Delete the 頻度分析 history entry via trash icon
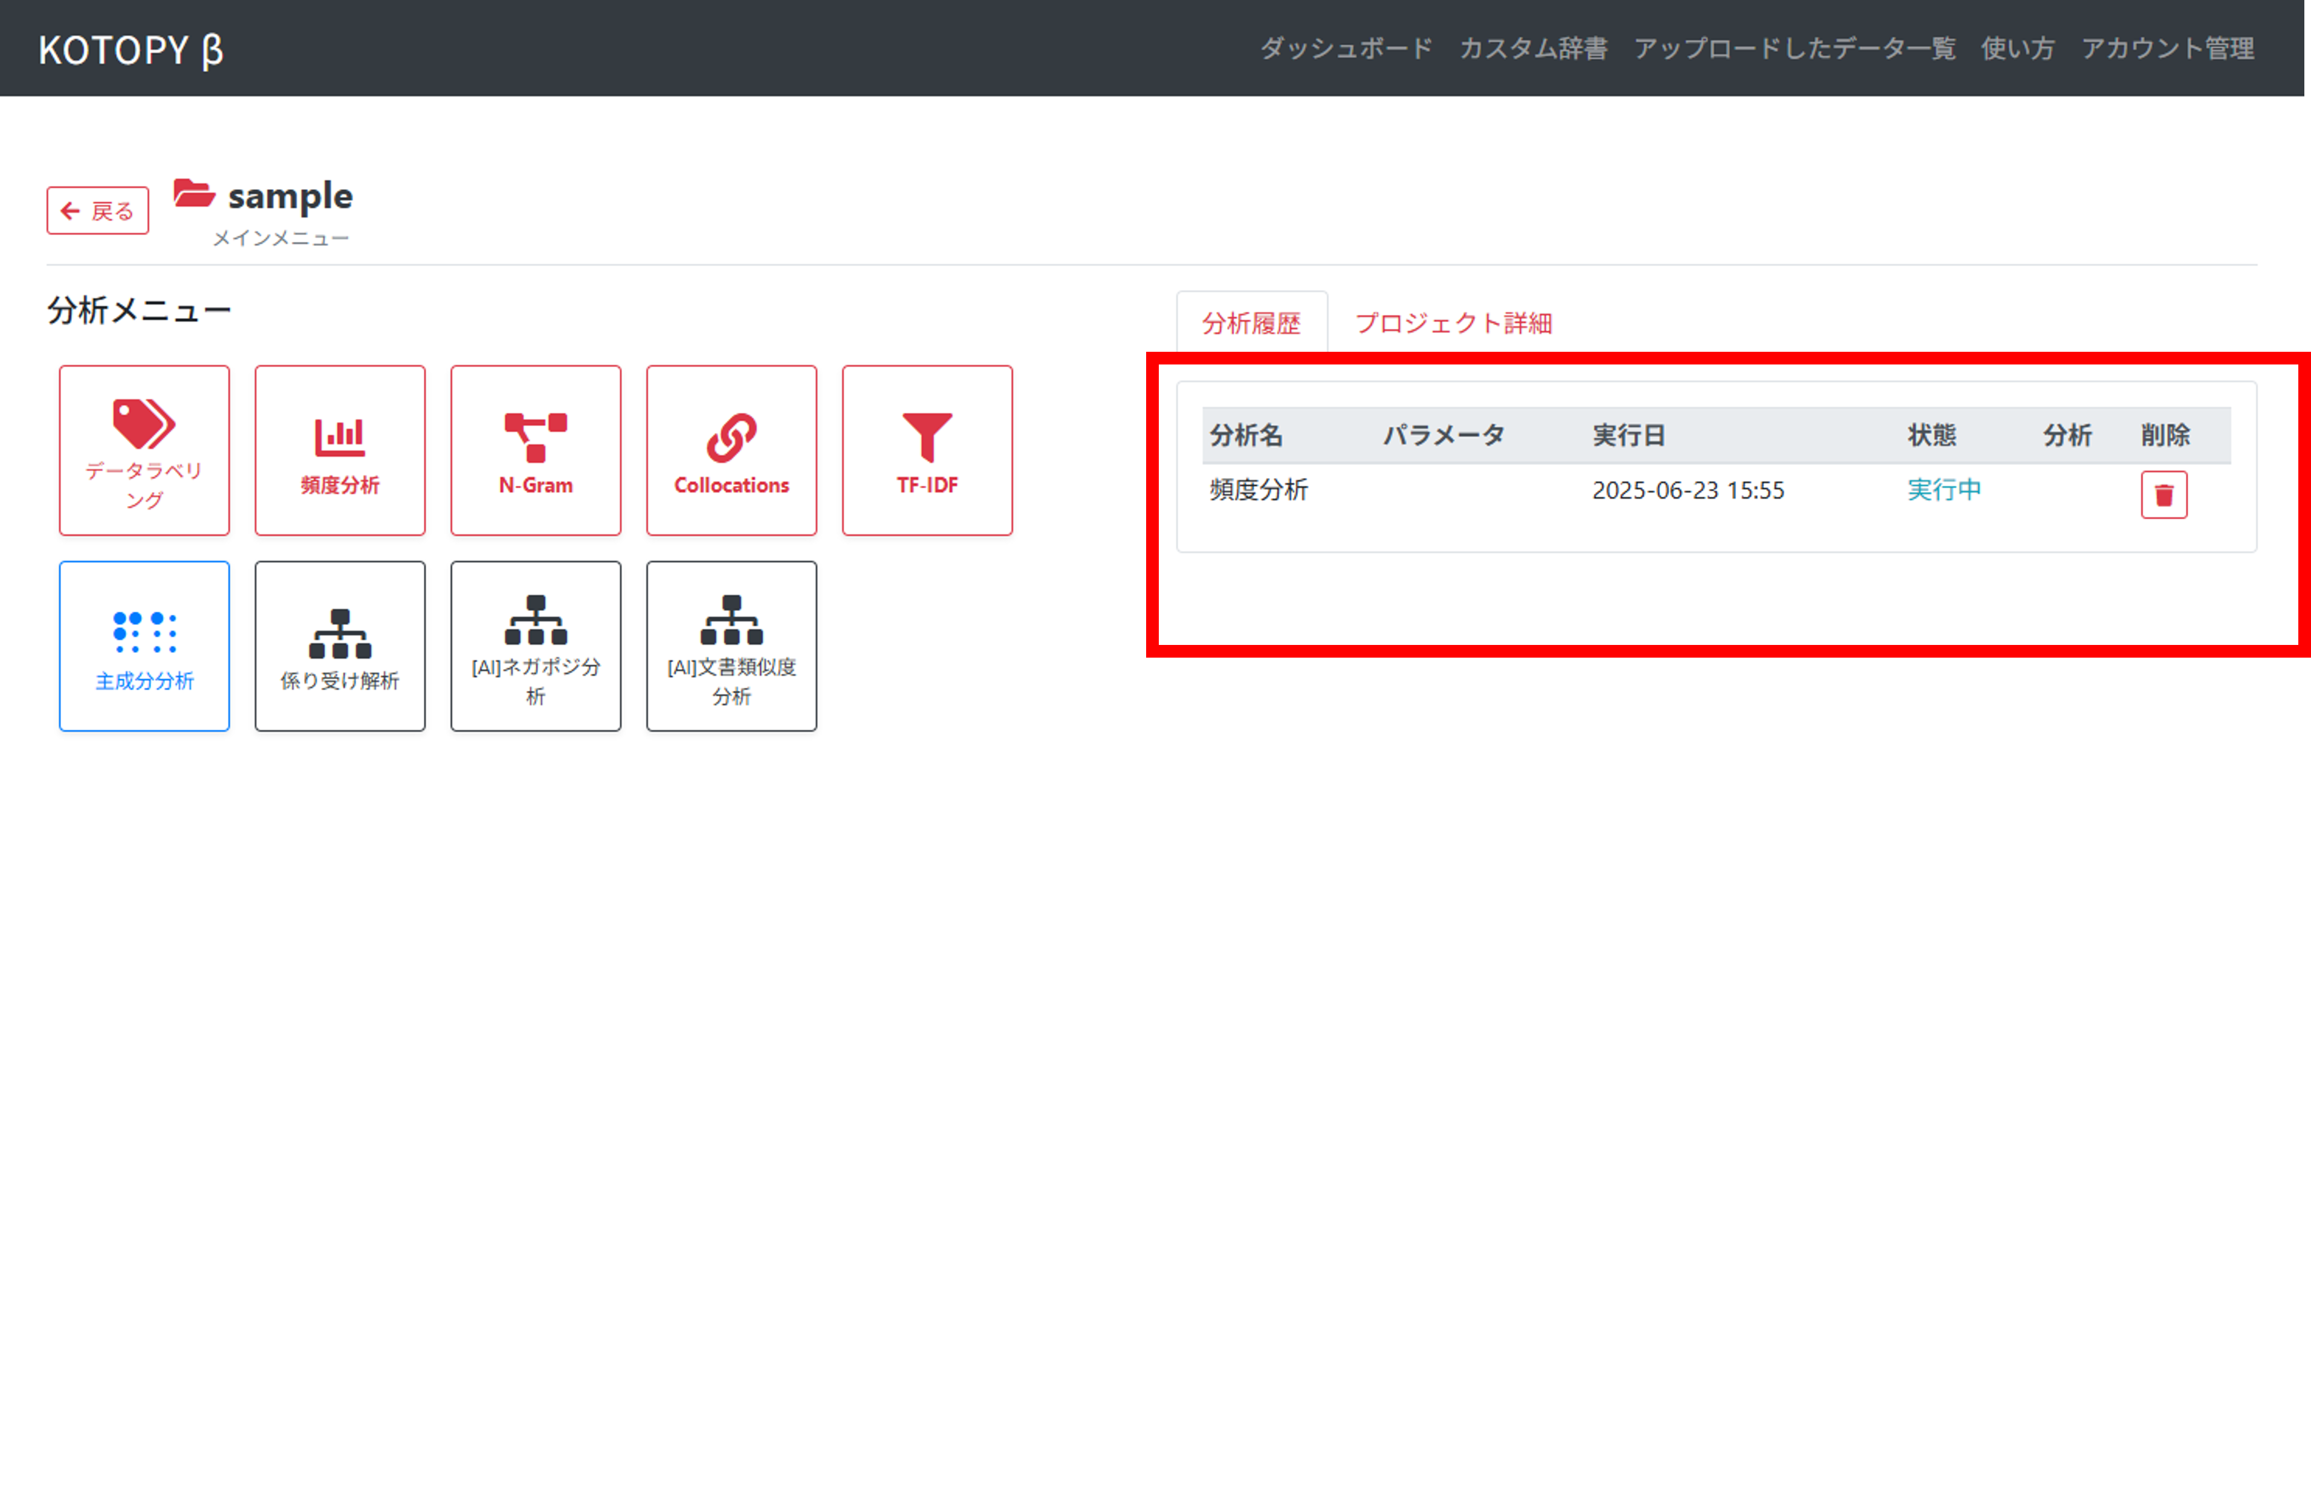The height and width of the screenshot is (1496, 2311). (x=2162, y=495)
